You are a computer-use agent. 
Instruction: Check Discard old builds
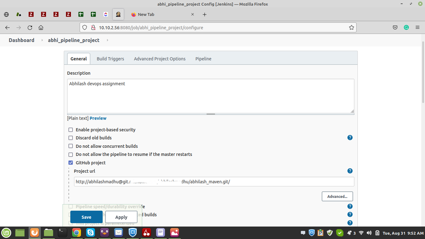click(x=71, y=138)
